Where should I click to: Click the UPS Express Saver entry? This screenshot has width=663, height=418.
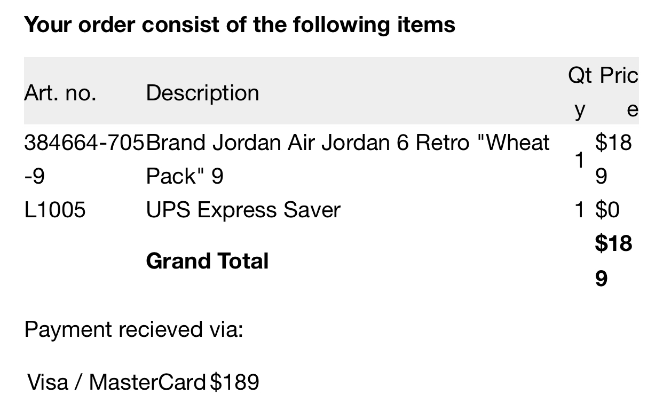pos(243,210)
